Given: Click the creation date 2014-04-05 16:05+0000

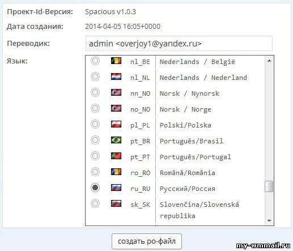Looking at the screenshot, I should click(x=122, y=27).
